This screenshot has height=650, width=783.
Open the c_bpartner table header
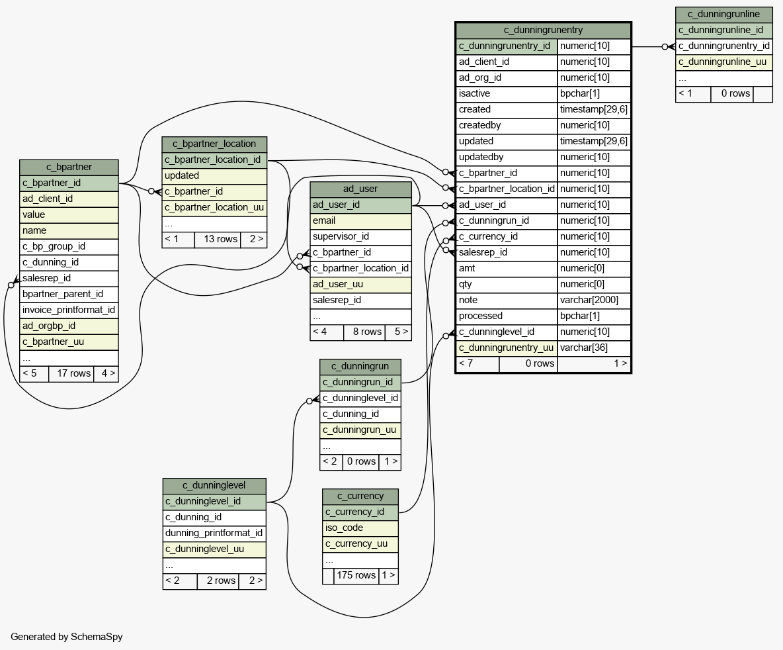click(x=69, y=167)
